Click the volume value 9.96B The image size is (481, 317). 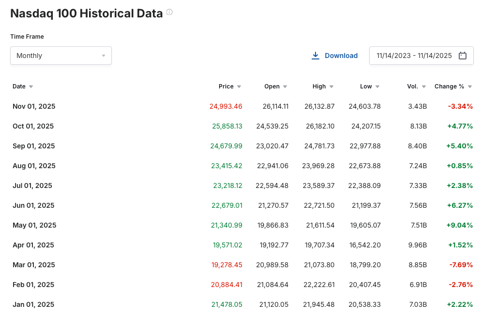click(x=418, y=245)
